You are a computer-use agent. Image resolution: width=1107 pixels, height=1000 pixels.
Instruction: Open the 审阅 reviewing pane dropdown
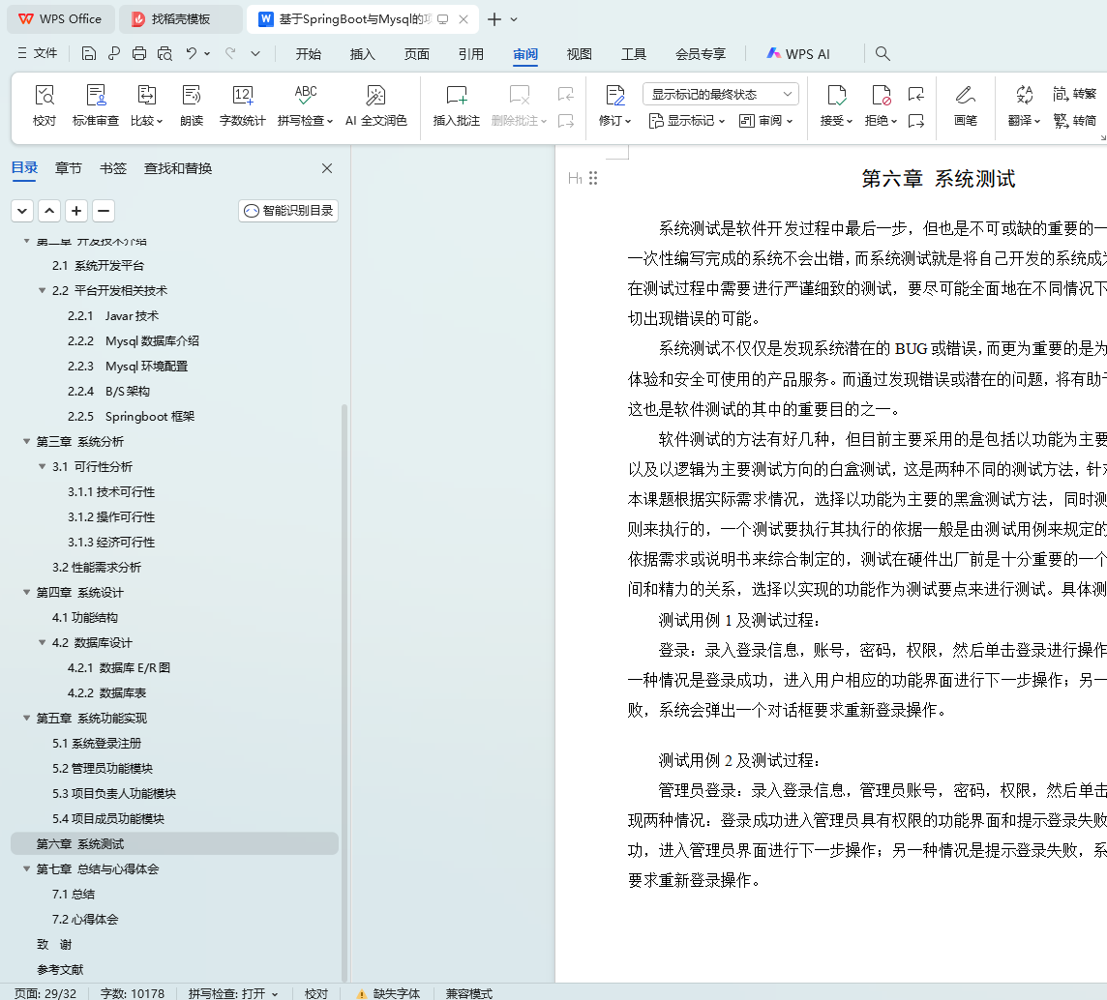766,121
